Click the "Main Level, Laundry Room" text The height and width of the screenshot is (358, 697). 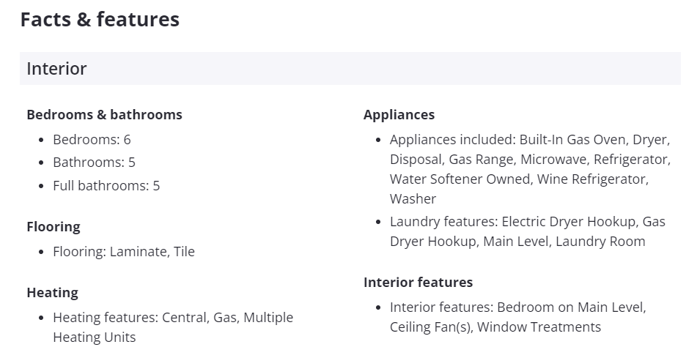(564, 242)
